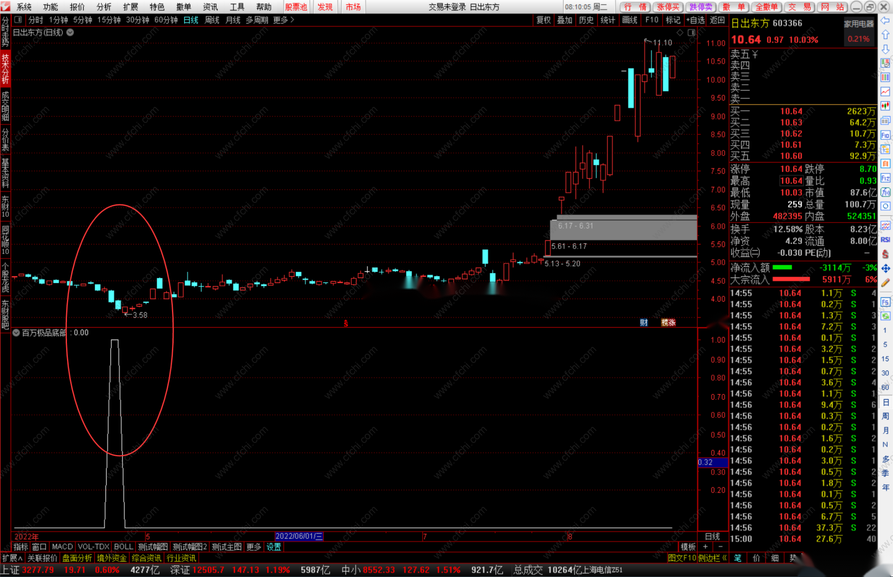This screenshot has height=577, width=893.
Task: Click the f(x) formula icon in sidebar
Action: (885, 192)
